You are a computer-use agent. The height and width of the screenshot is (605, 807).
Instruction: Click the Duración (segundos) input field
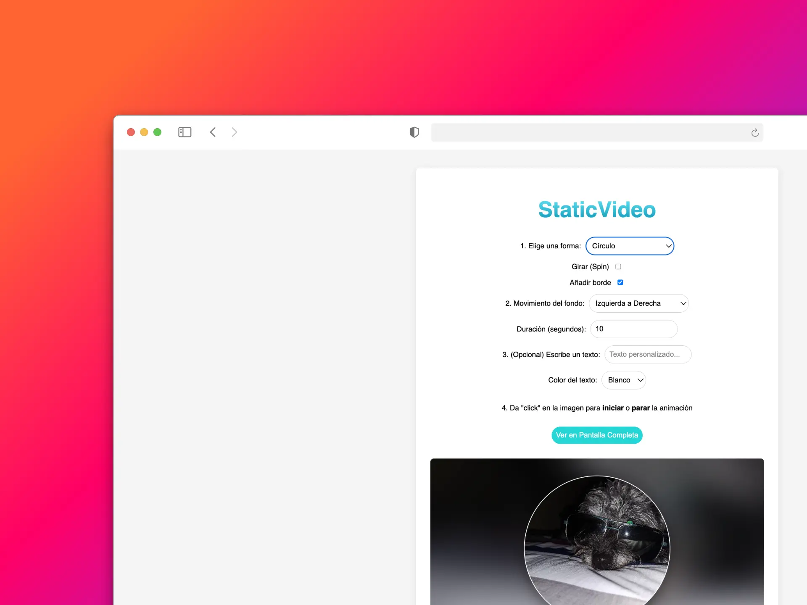(634, 329)
